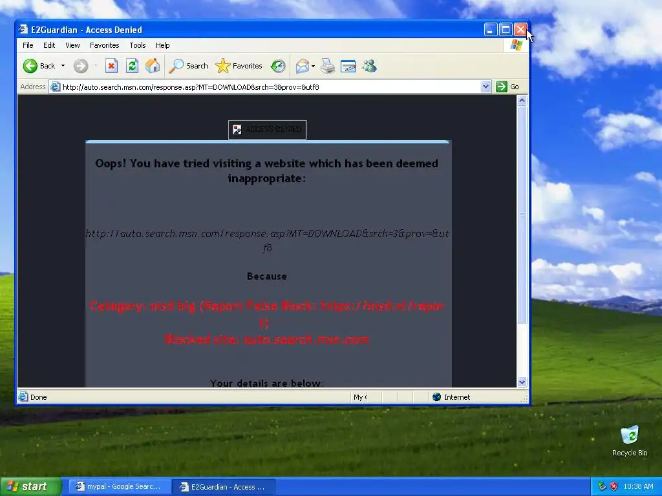Click the IE title bar icon
The height and width of the screenshot is (496, 662).
pyautogui.click(x=23, y=30)
